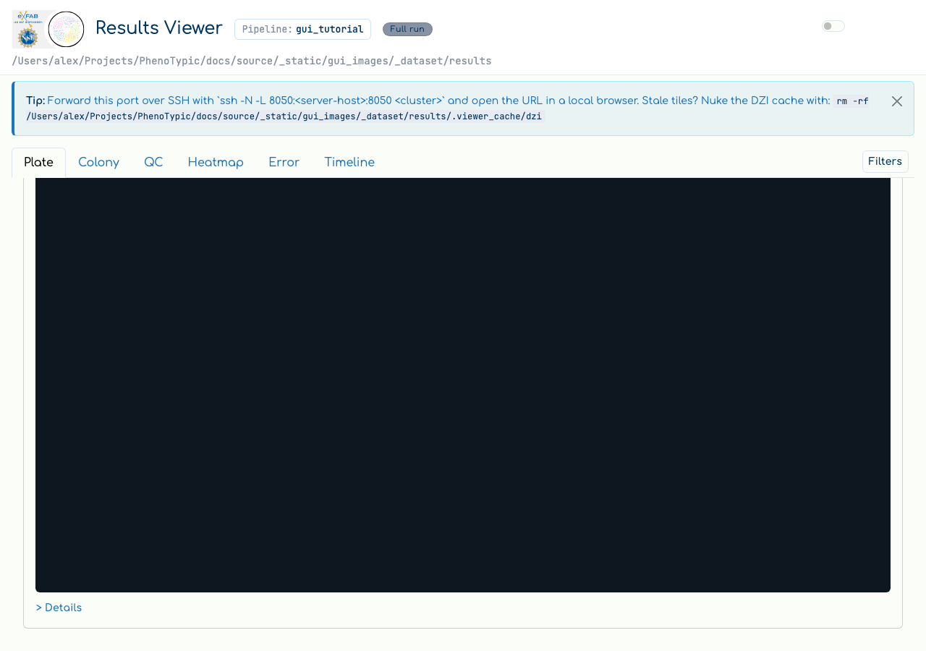Click the results directory path text
This screenshot has width=926, height=651.
[x=252, y=61]
